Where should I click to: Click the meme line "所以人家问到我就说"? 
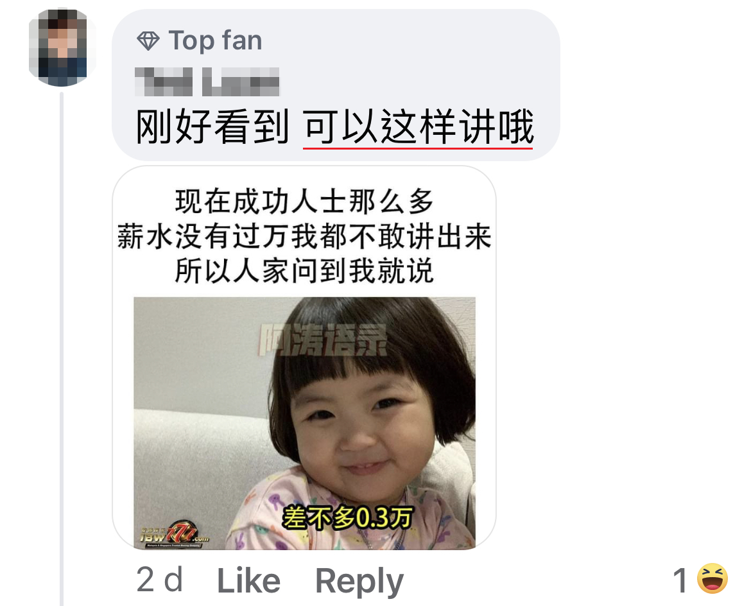coord(304,271)
